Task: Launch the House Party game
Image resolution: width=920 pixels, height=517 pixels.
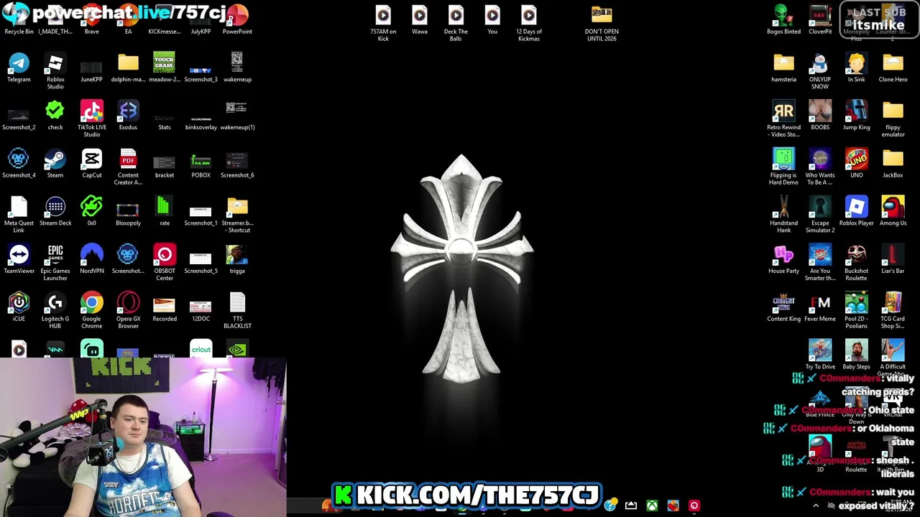Action: point(783,259)
